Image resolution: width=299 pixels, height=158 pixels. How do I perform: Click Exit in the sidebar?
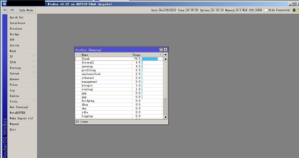[22, 129]
